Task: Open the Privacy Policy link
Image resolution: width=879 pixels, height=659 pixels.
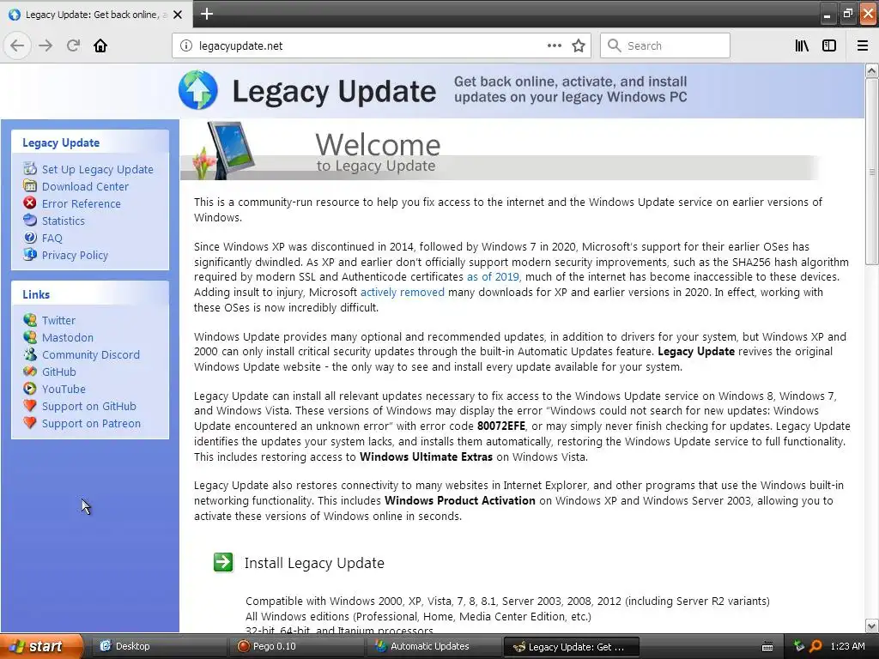Action: point(76,256)
